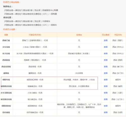Screen dimensions: 126x117
Task: Click 西安(东部) direction cell
Action: tap(118, 112)
